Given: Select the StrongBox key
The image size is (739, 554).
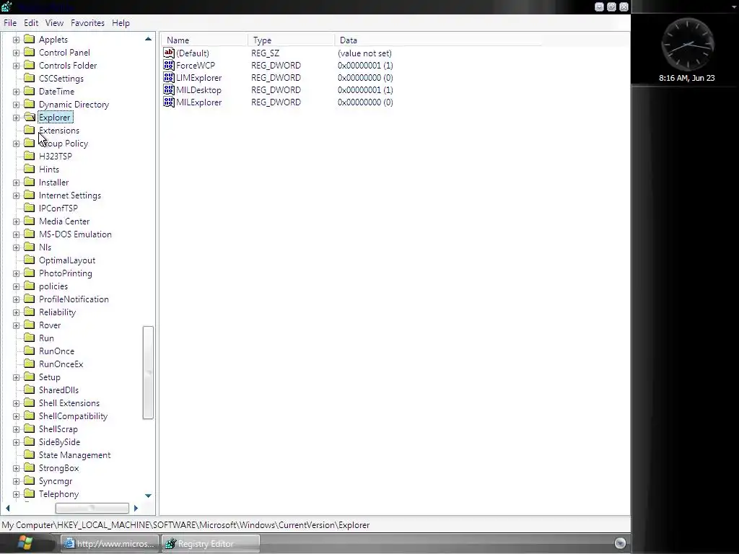Looking at the screenshot, I should coord(58,468).
